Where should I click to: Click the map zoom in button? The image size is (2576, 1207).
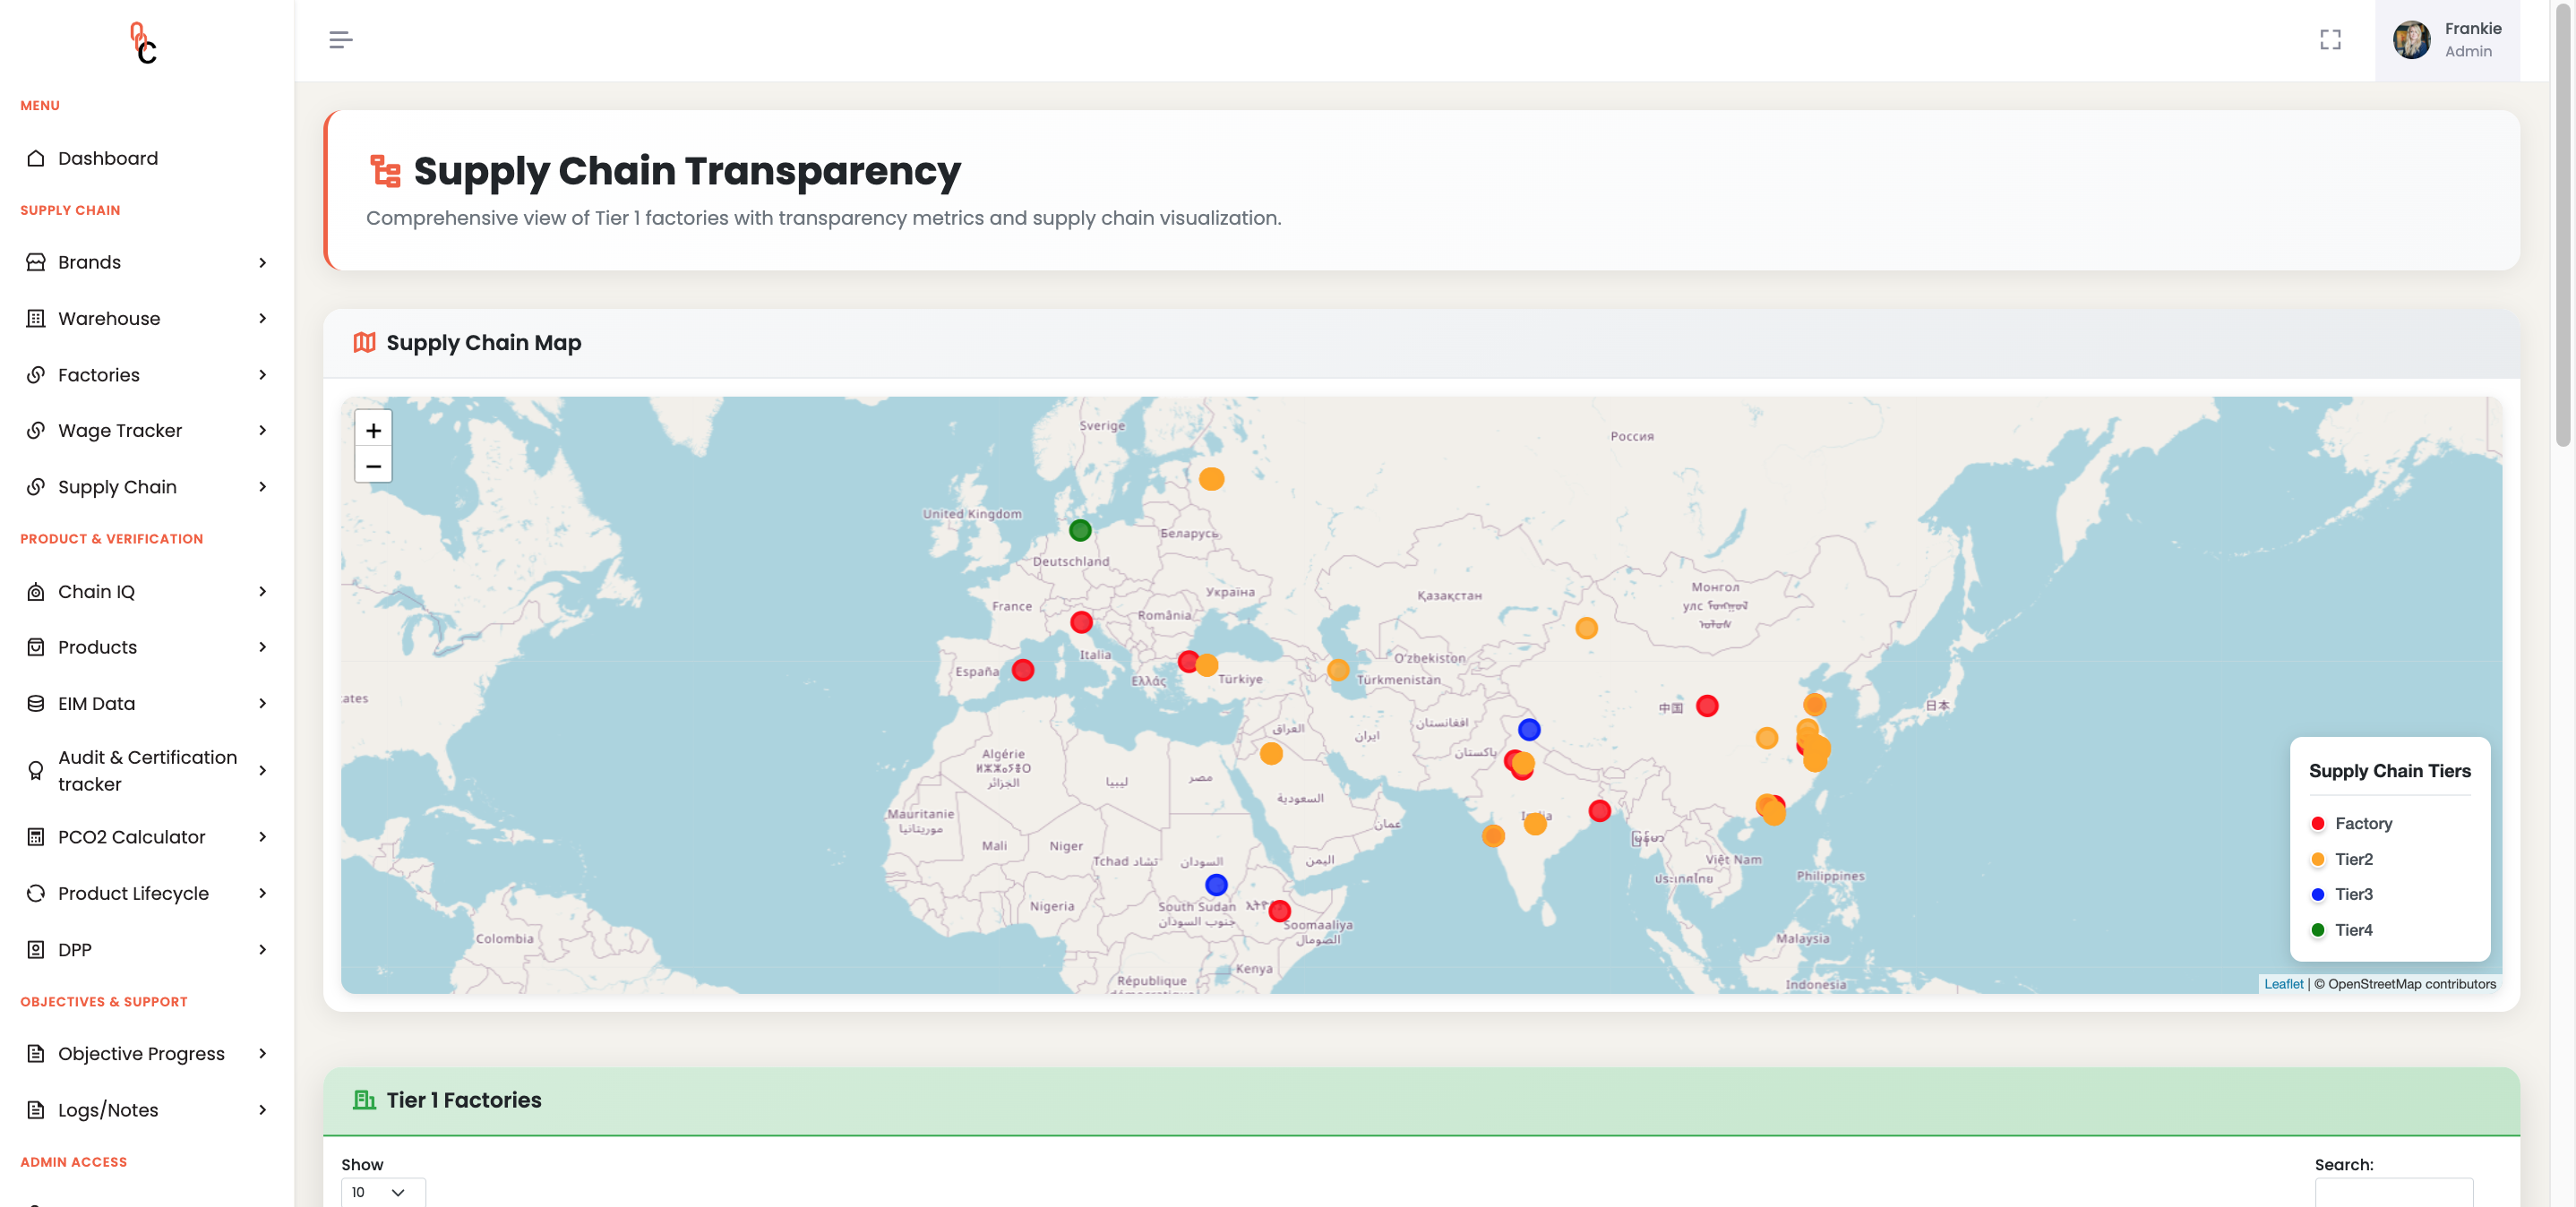point(373,430)
